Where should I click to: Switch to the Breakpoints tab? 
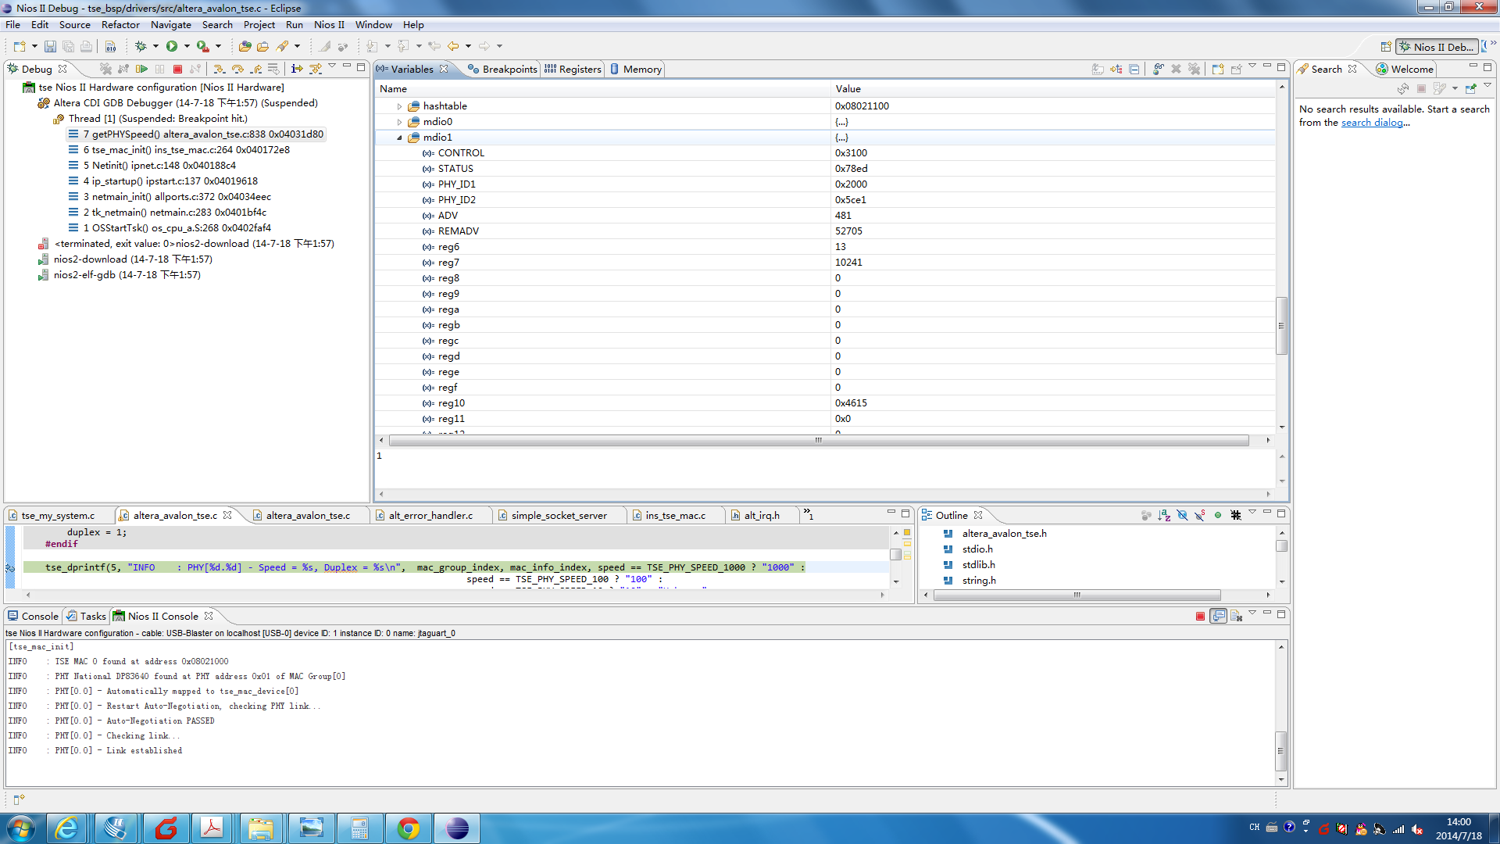point(502,70)
